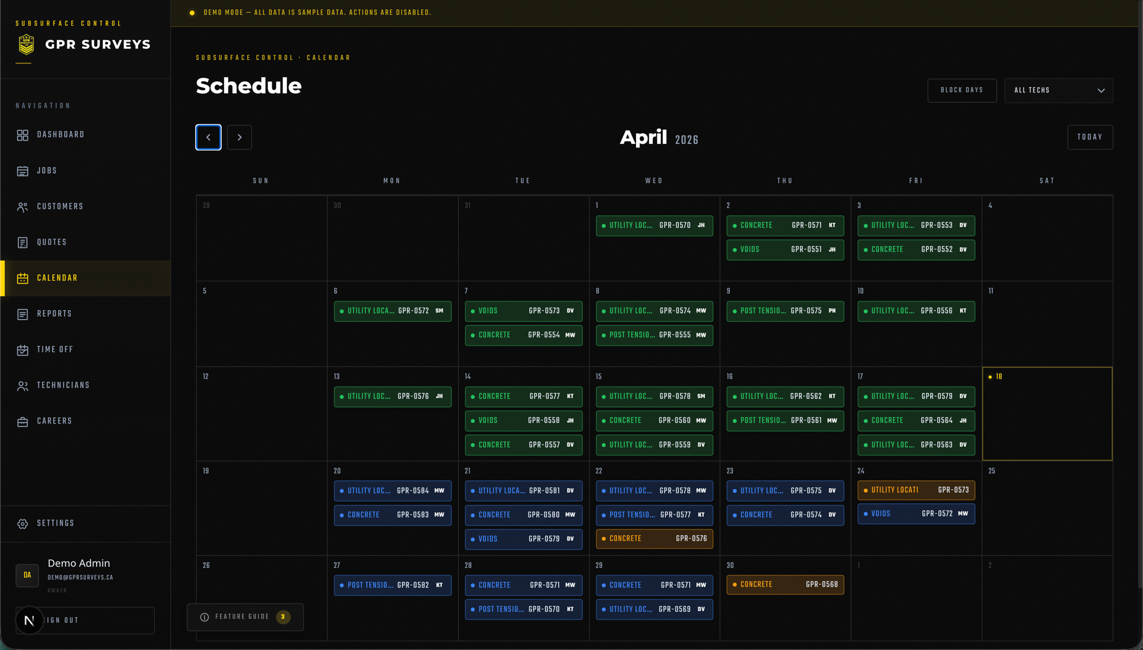
Task: Open Voids job GPR-0572 on April 24
Action: 916,514
